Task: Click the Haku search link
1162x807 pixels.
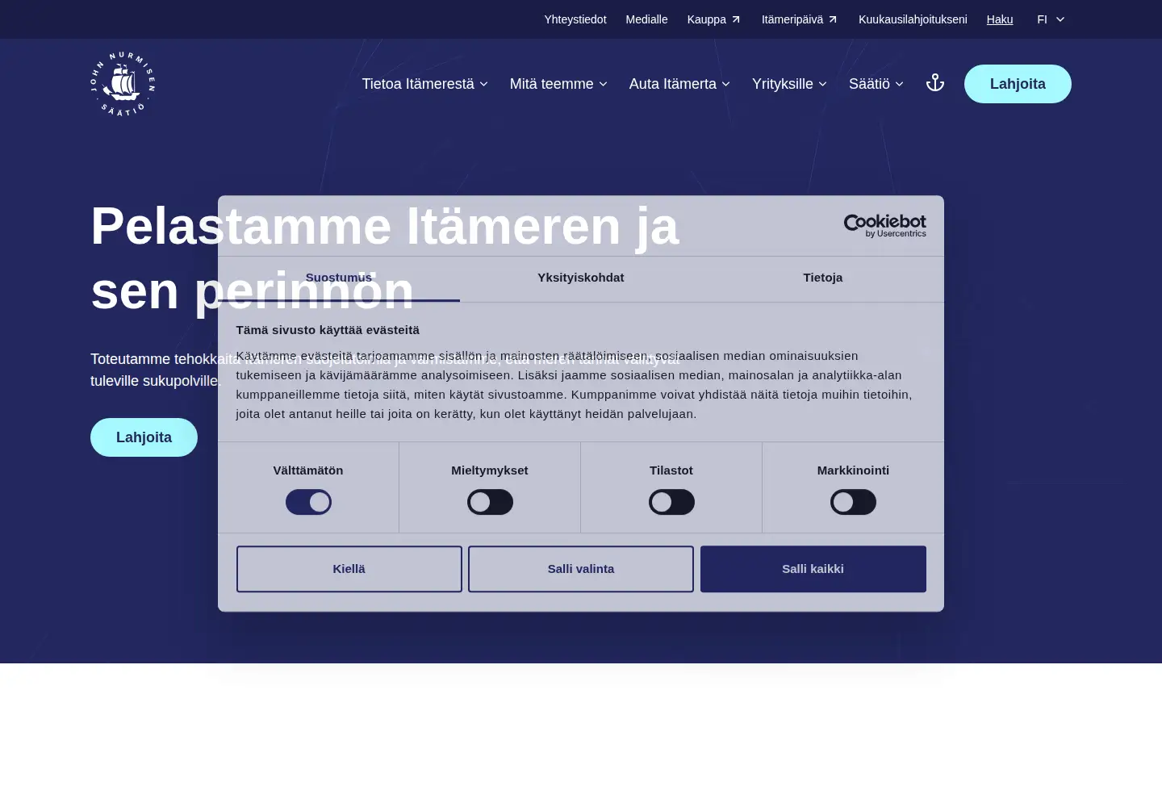Action: [x=1000, y=19]
